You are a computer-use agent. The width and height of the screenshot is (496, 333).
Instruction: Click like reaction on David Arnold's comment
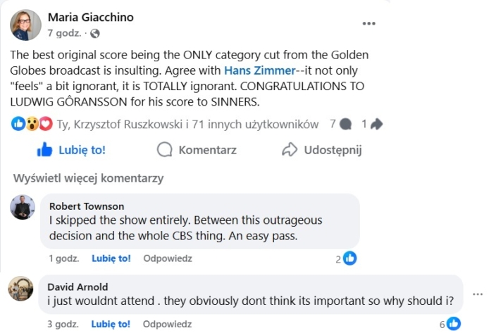pos(454,324)
